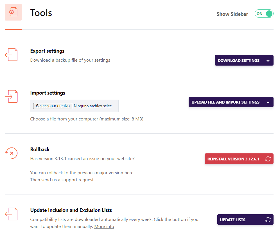Click the Import settings arrow icon

coord(11,97)
